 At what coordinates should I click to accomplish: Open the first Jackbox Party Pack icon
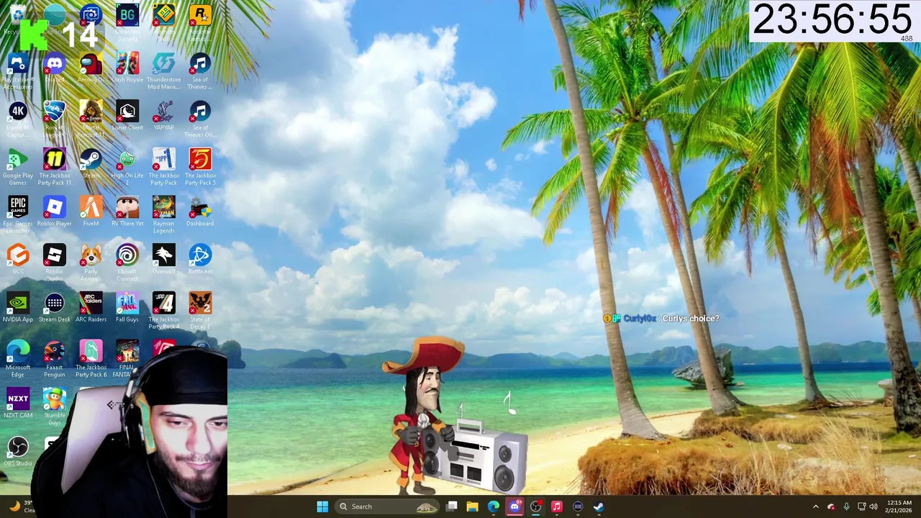(x=163, y=167)
